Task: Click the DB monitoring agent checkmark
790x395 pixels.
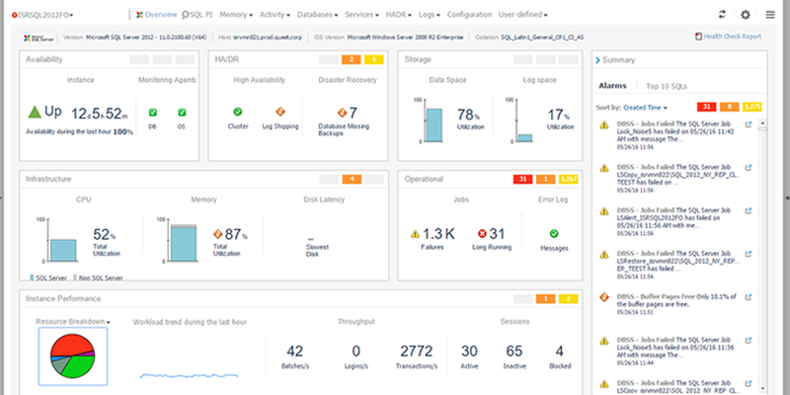Action: click(x=153, y=113)
